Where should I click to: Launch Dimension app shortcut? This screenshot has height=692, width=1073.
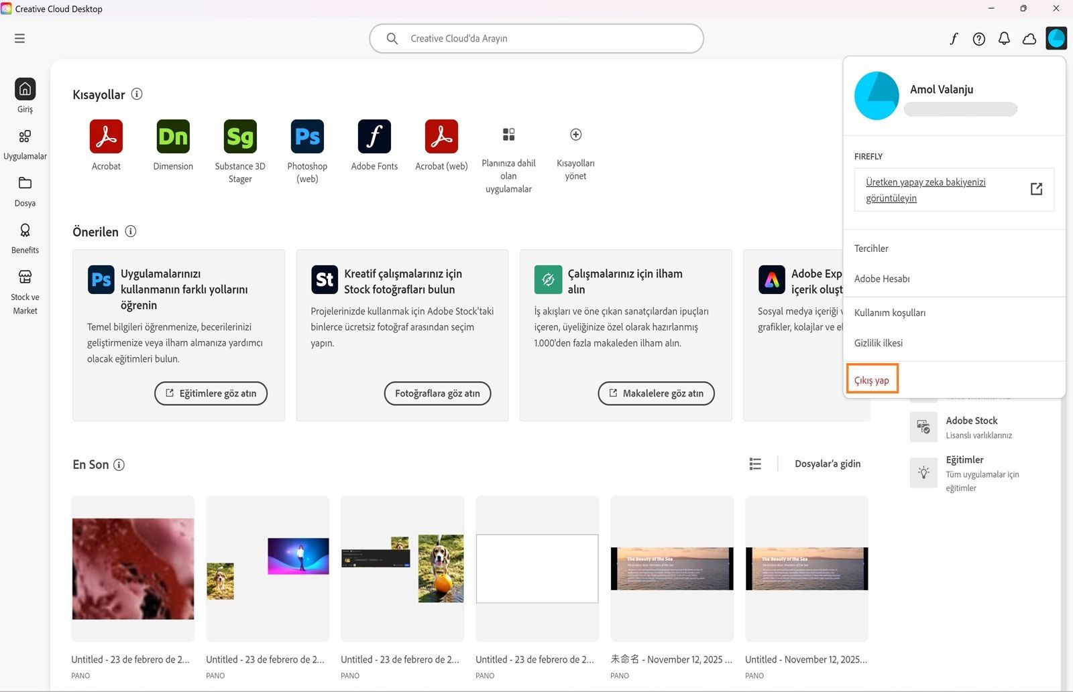(x=173, y=137)
